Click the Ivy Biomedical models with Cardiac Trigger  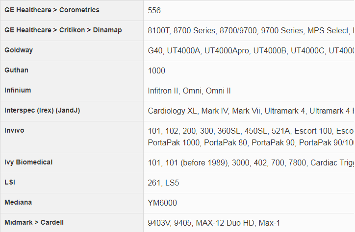(x=250, y=163)
